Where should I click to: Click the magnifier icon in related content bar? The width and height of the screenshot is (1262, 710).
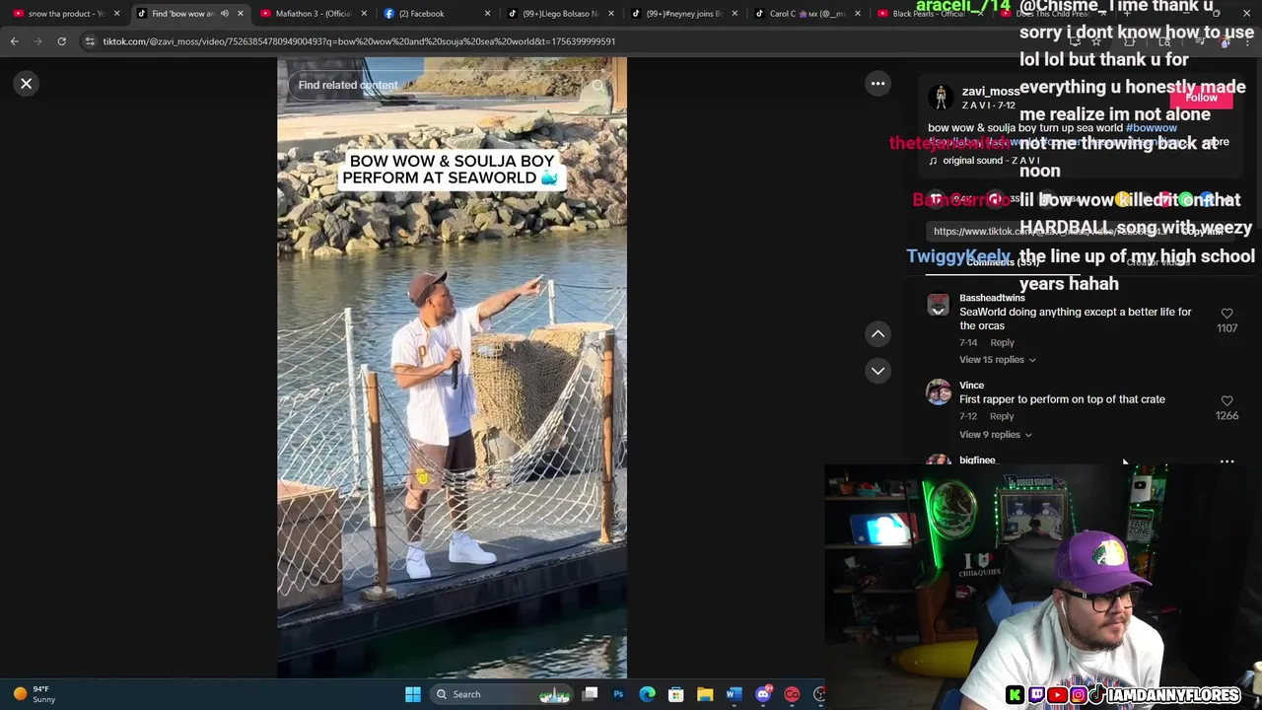pos(598,86)
